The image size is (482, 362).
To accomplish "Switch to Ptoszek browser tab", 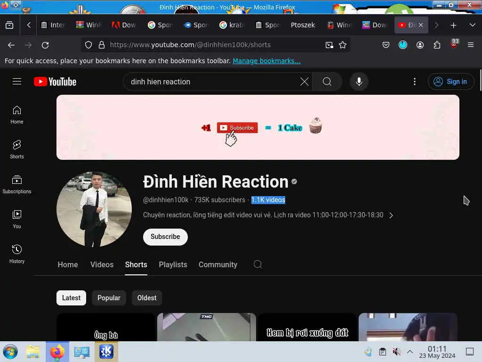I will point(303,25).
